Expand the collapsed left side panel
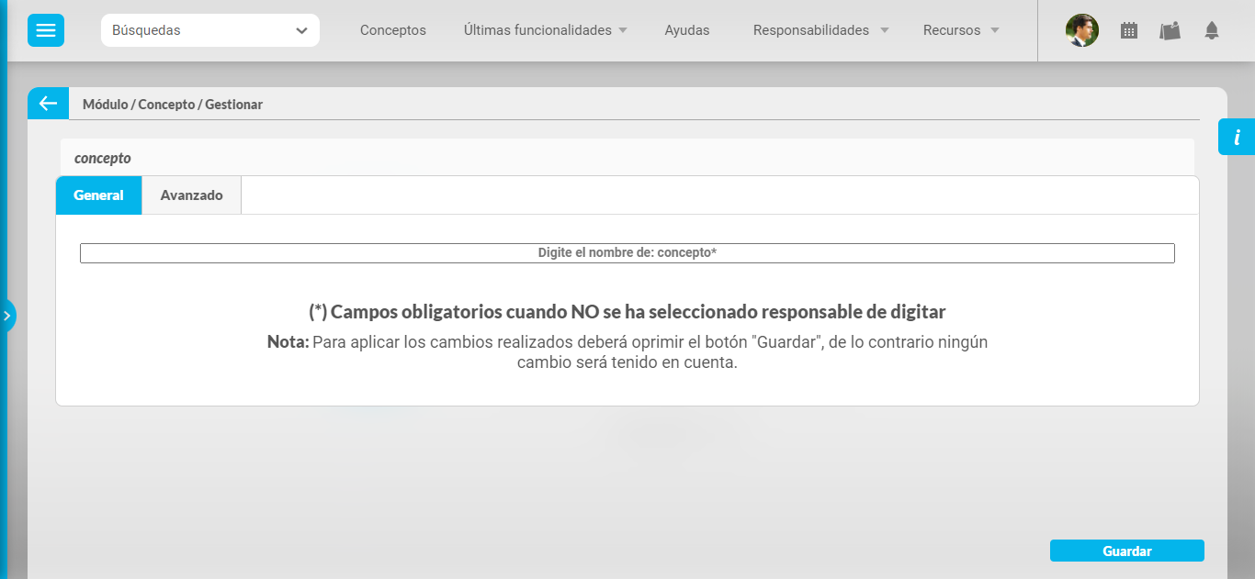 [7, 316]
